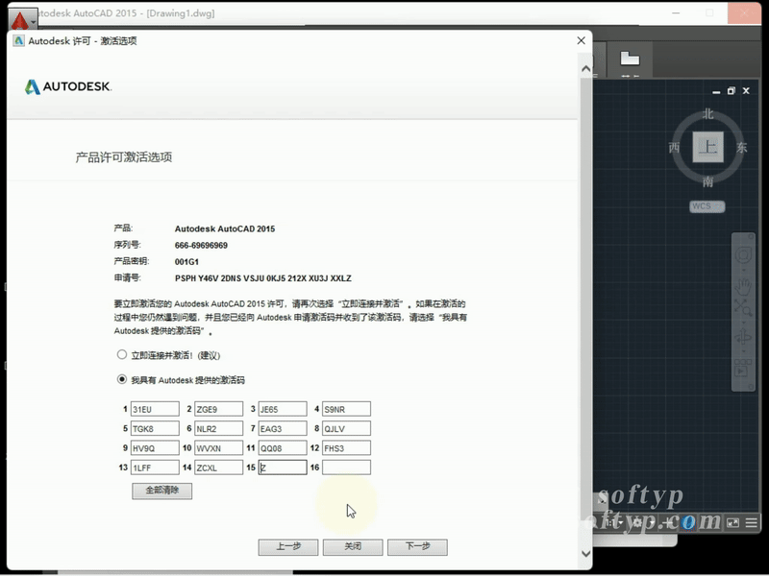
Task: Click the 上一步 back button
Action: tap(288, 547)
